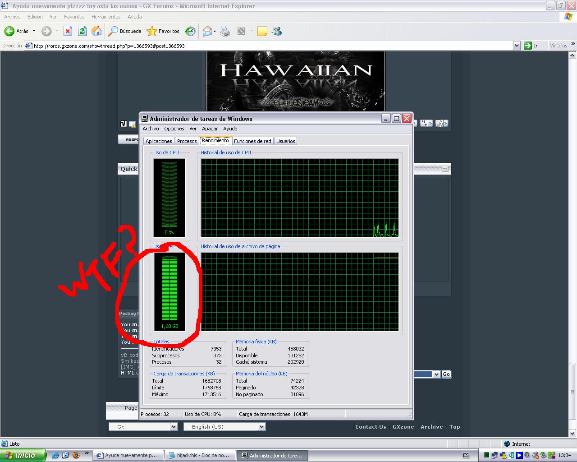This screenshot has height=462, width=577.
Task: Follow the GXzone footer link
Action: (403, 427)
